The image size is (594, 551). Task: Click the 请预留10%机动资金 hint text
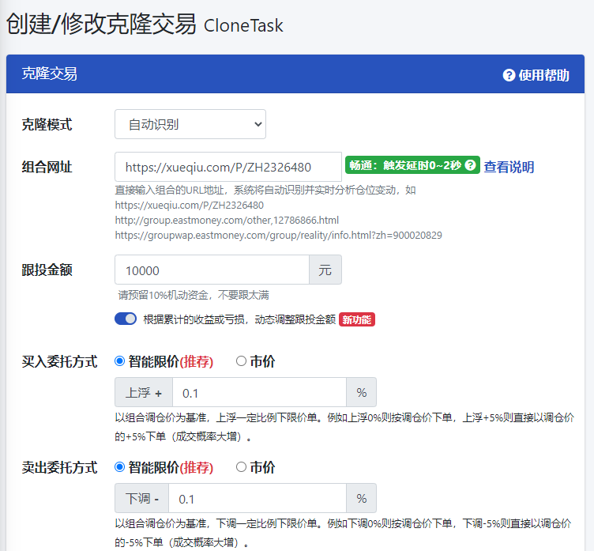(194, 295)
